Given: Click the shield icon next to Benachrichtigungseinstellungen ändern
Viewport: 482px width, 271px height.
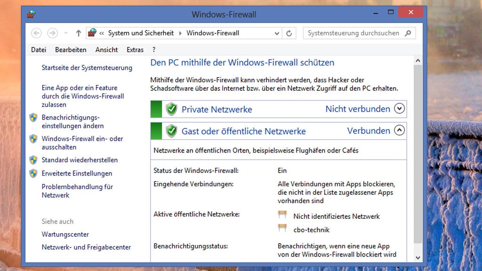Looking at the screenshot, I should 33,118.
